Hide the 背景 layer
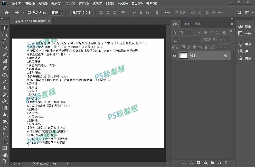Viewport: 255px width, 167px height. (x=174, y=55)
